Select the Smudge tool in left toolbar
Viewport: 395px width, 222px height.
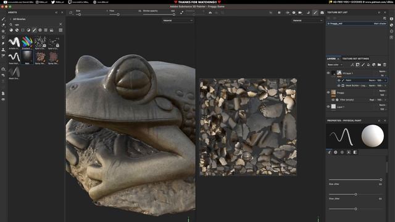[3, 44]
